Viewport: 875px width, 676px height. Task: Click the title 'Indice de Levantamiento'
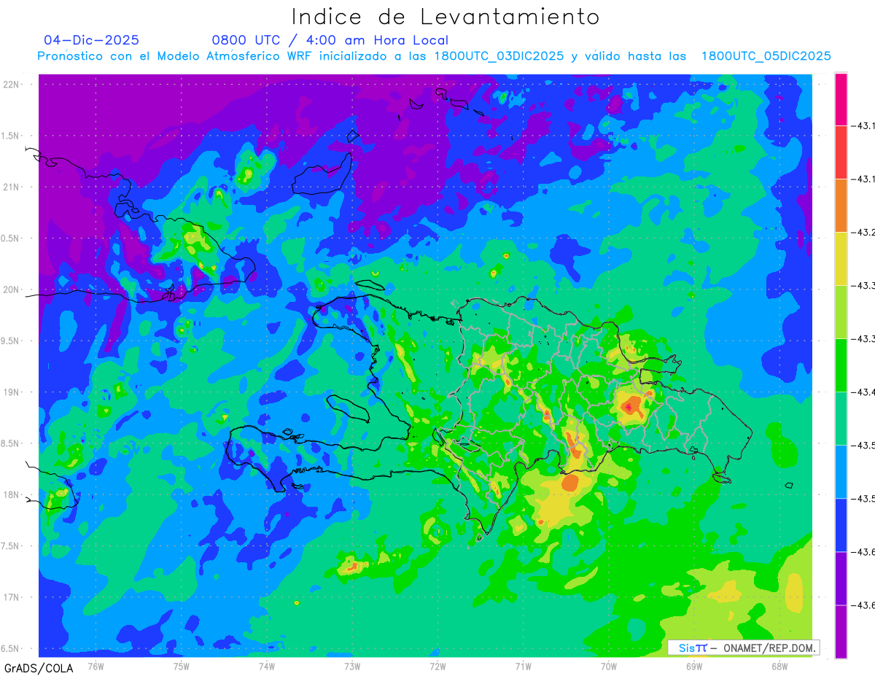pyautogui.click(x=446, y=17)
